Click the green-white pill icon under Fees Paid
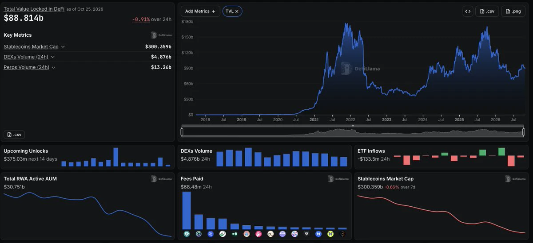The height and width of the screenshot is (243, 533). pyautogui.click(x=223, y=234)
